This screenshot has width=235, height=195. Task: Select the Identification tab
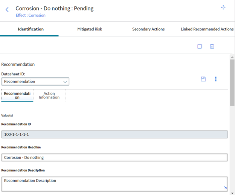coord(31,29)
